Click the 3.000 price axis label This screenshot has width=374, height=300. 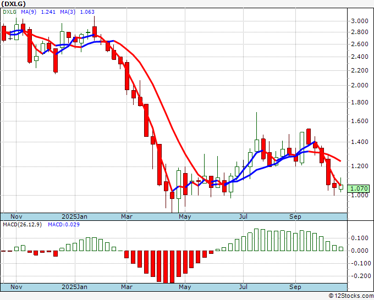359,21
